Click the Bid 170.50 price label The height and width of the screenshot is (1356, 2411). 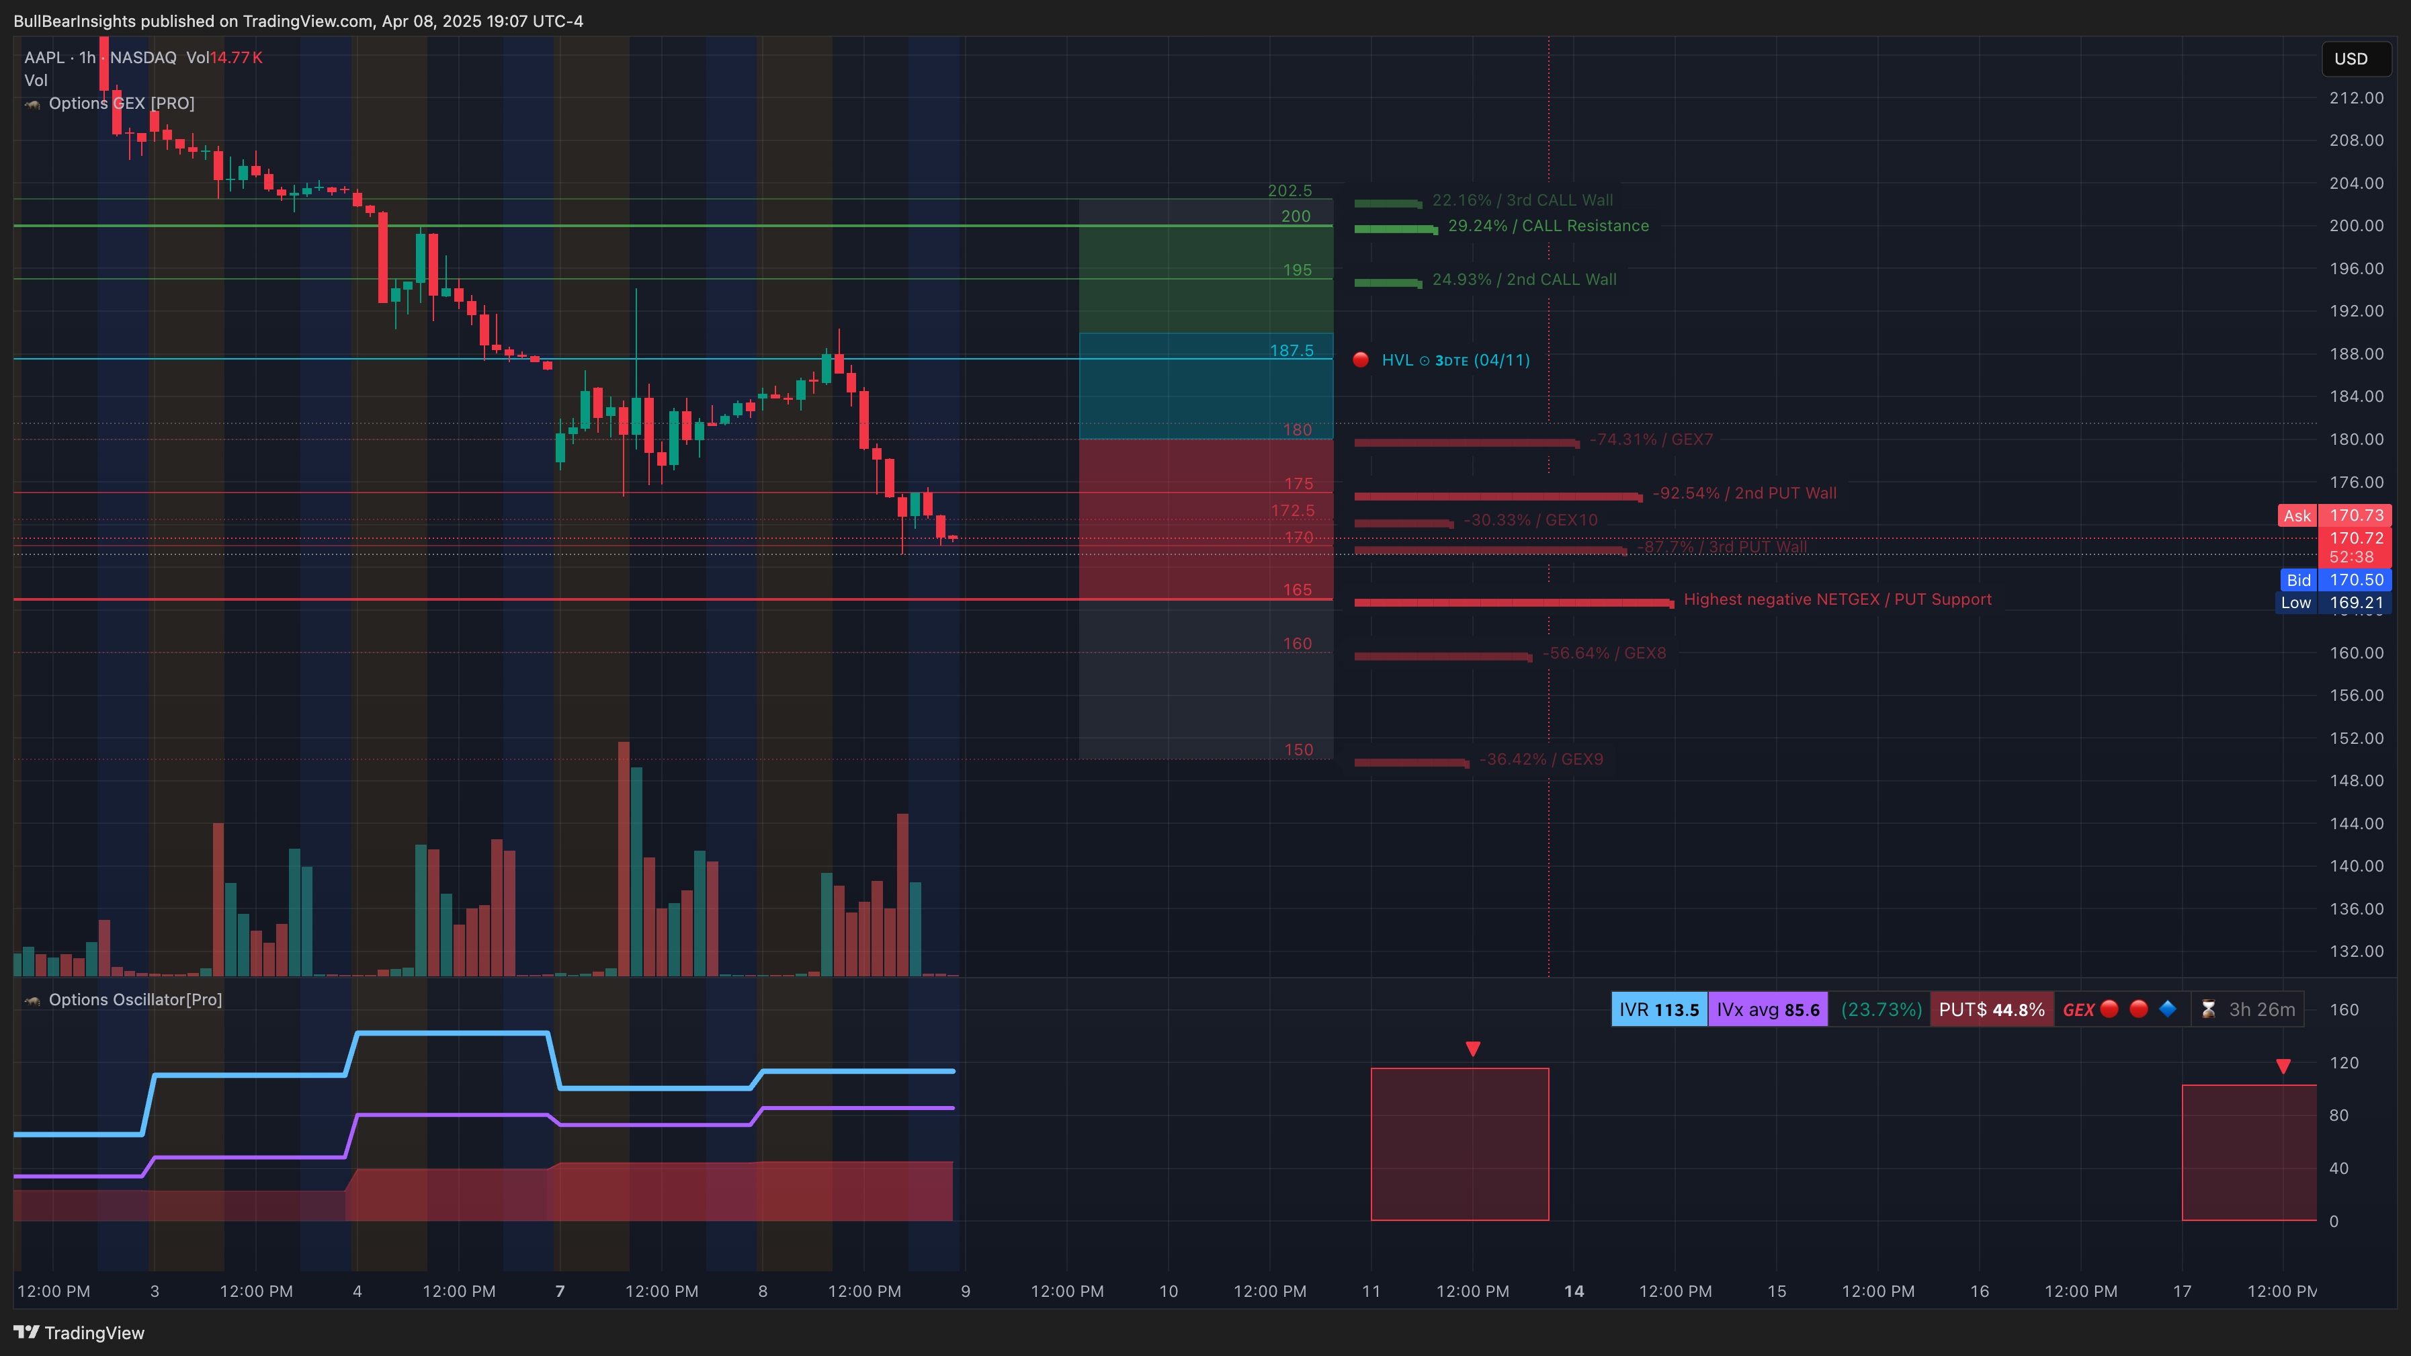[2335, 580]
